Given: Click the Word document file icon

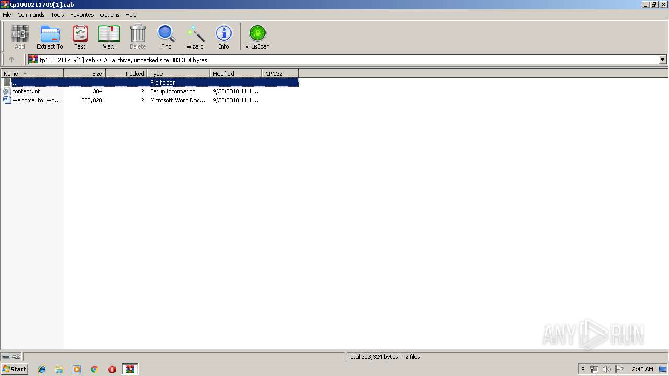Looking at the screenshot, I should [7, 100].
